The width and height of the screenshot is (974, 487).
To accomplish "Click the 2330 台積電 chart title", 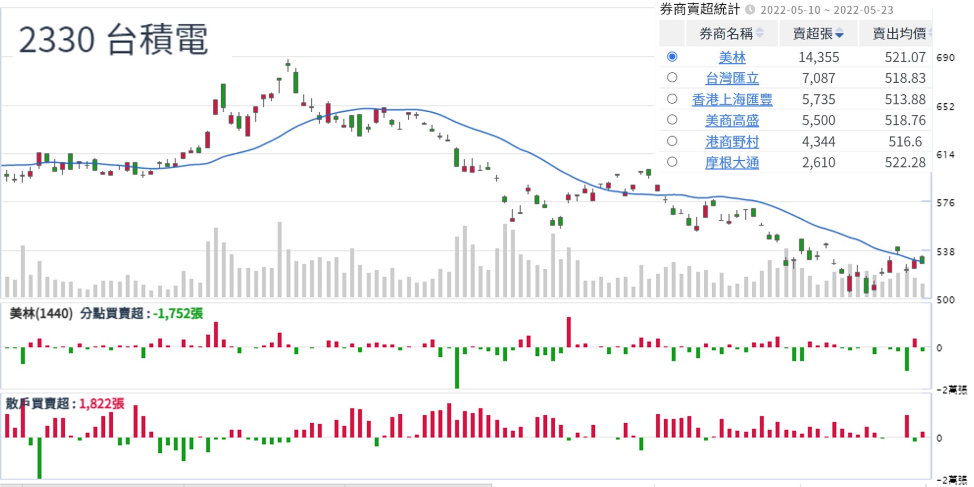I will [x=113, y=40].
